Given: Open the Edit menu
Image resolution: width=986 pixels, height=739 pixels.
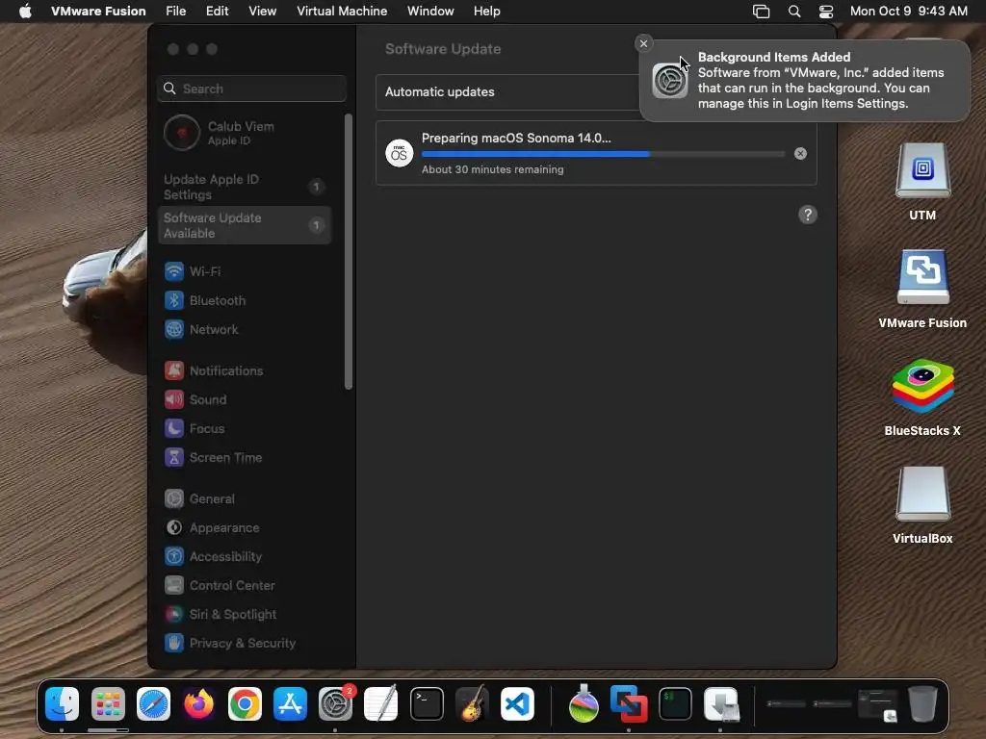Looking at the screenshot, I should 217,12.
